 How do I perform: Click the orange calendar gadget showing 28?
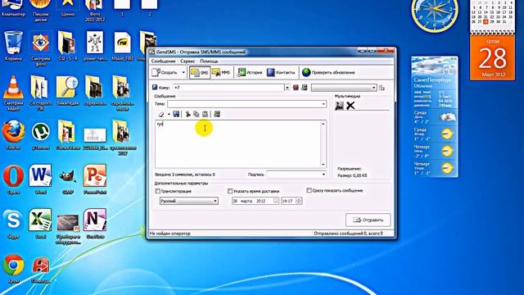pos(492,57)
